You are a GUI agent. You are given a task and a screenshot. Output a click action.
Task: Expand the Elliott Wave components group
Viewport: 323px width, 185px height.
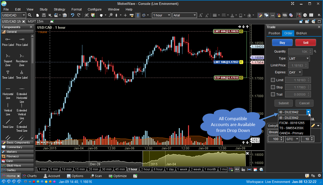tap(17, 166)
